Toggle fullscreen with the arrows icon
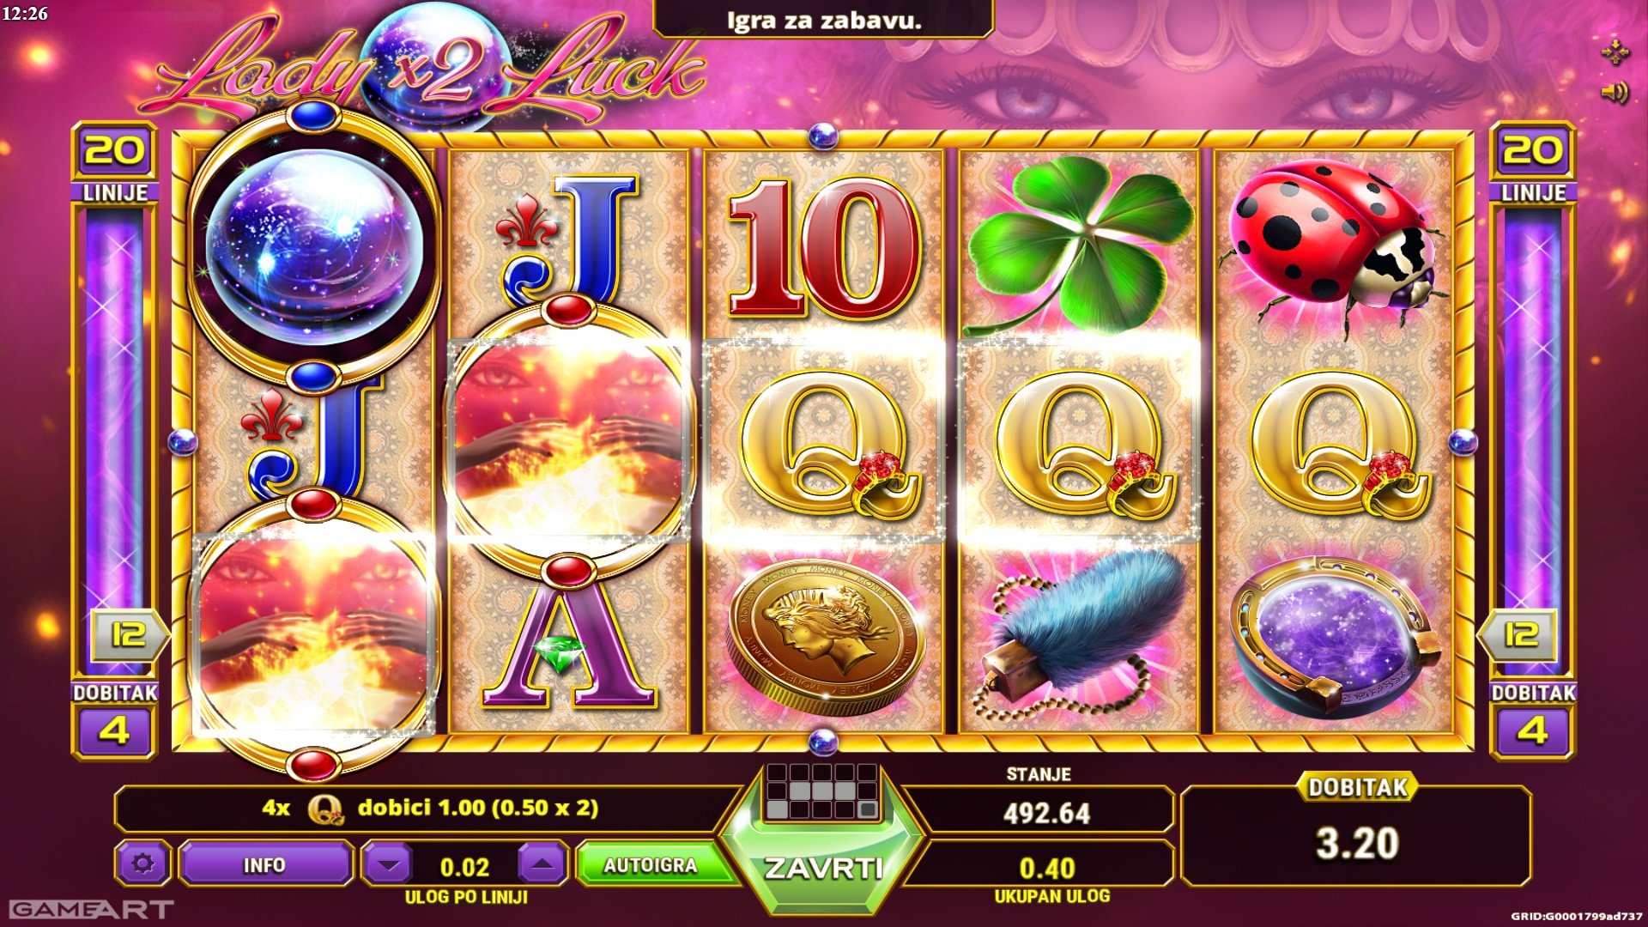The width and height of the screenshot is (1648, 927). [x=1615, y=51]
